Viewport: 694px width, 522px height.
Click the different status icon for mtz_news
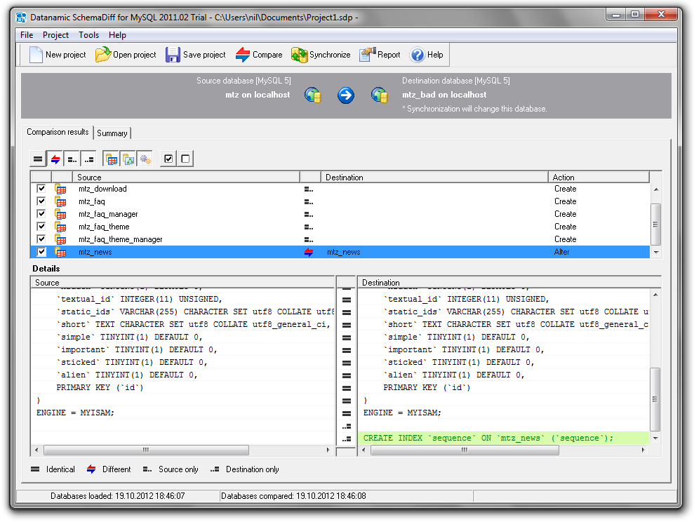pyautogui.click(x=309, y=252)
